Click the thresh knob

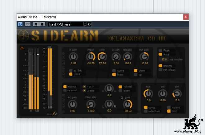(91, 57)
